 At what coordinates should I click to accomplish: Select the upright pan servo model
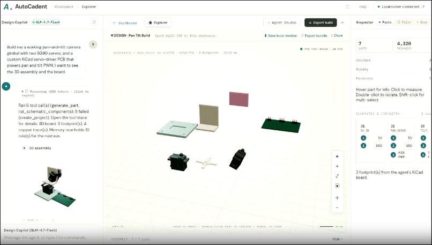click(x=178, y=162)
